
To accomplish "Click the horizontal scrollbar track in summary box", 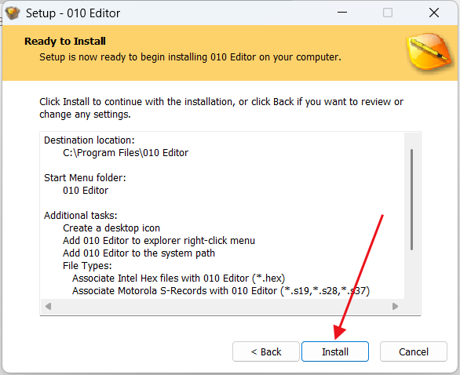I will coord(222,307).
